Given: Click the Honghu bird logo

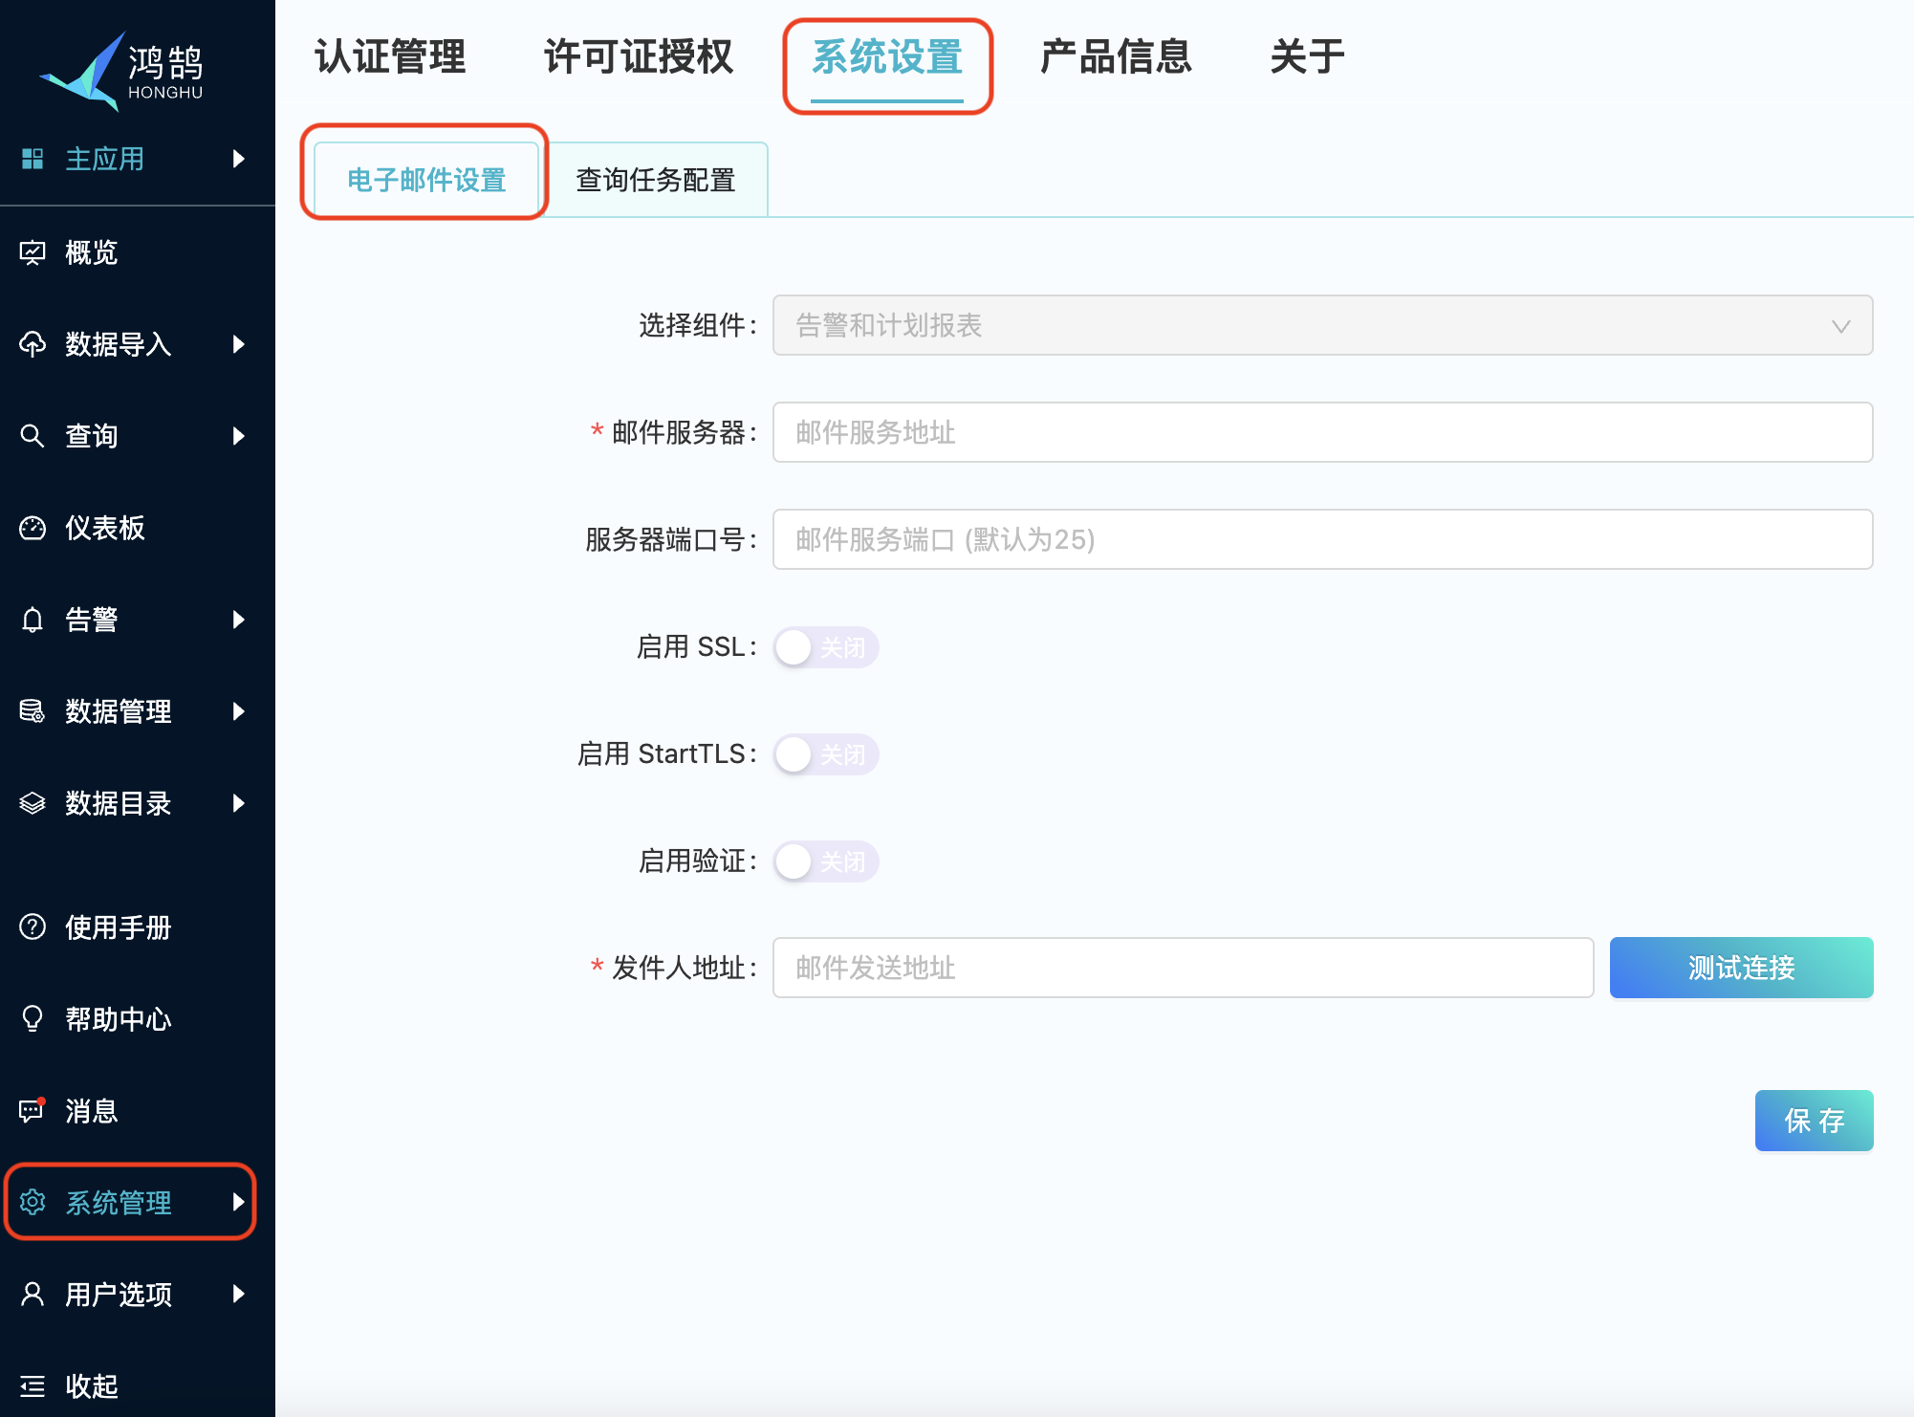Looking at the screenshot, I should coord(121,72).
